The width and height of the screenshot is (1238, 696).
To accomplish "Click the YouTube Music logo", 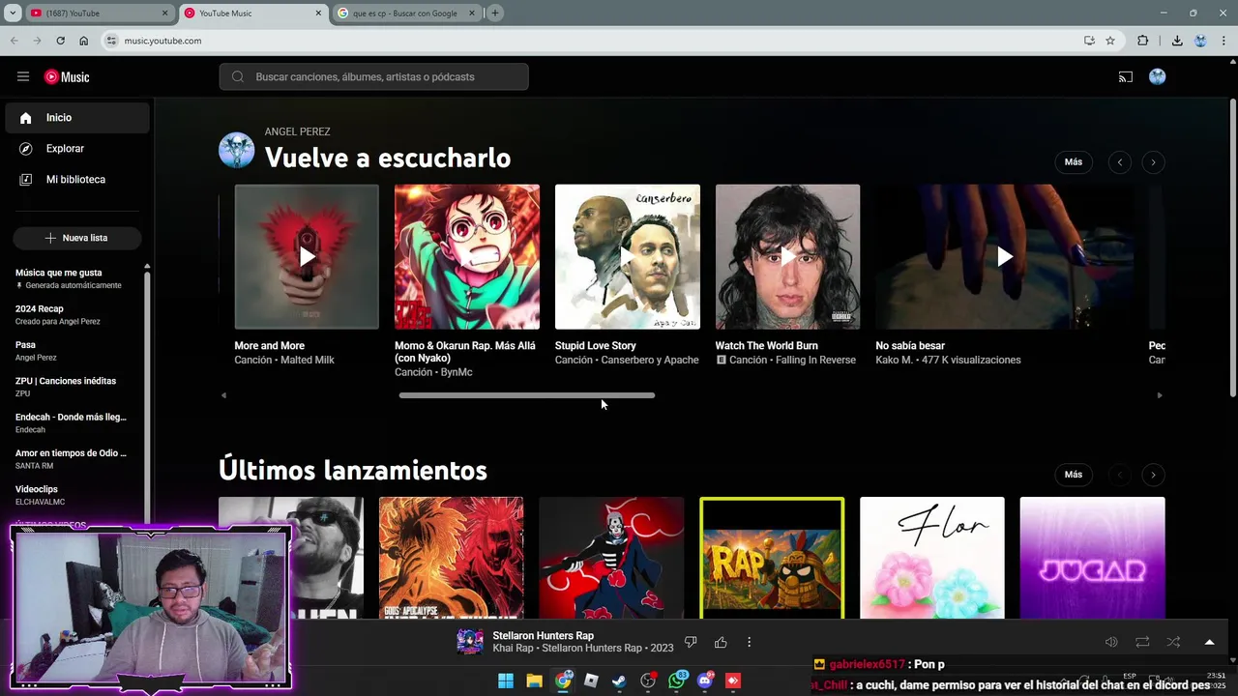I will (x=67, y=77).
